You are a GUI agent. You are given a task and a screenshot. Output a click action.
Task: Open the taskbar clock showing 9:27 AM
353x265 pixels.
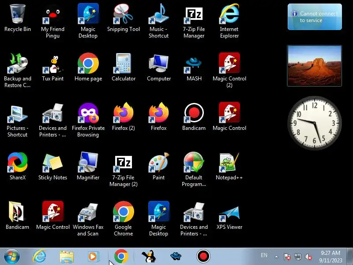click(x=330, y=257)
